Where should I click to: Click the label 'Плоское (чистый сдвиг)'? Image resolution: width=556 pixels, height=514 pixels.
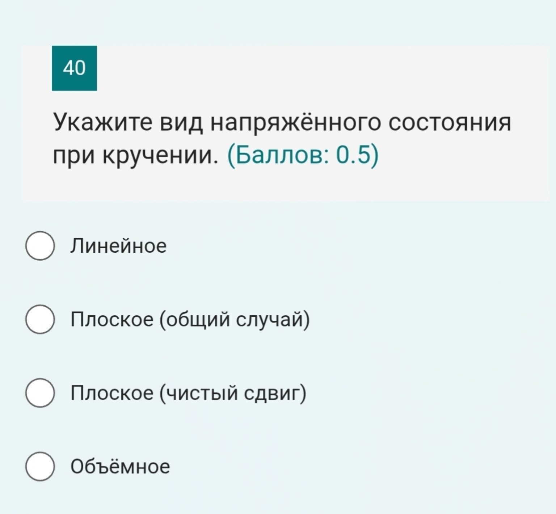click(x=188, y=393)
